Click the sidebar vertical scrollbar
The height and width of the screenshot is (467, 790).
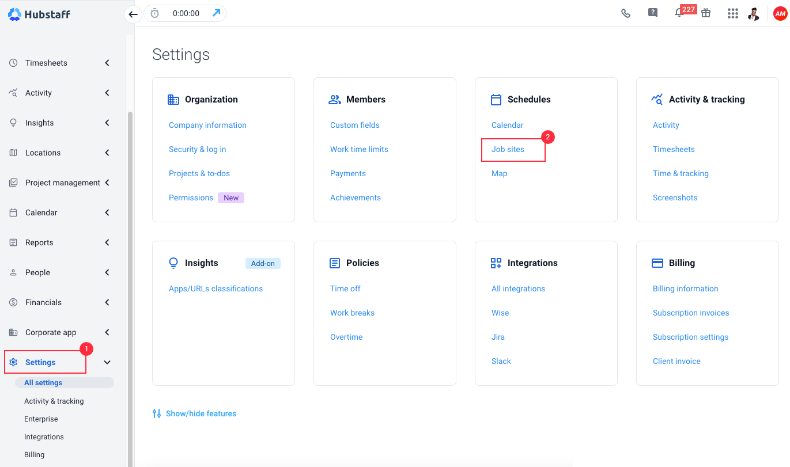pyautogui.click(x=130, y=288)
